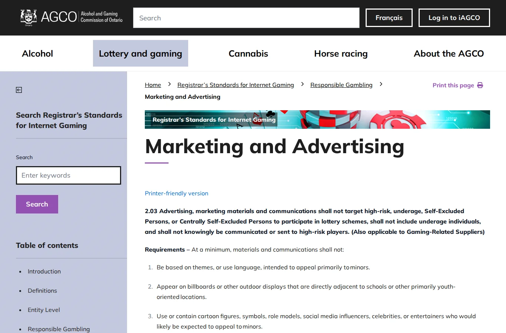Click list item 2 about billboards near schools

(x=306, y=292)
